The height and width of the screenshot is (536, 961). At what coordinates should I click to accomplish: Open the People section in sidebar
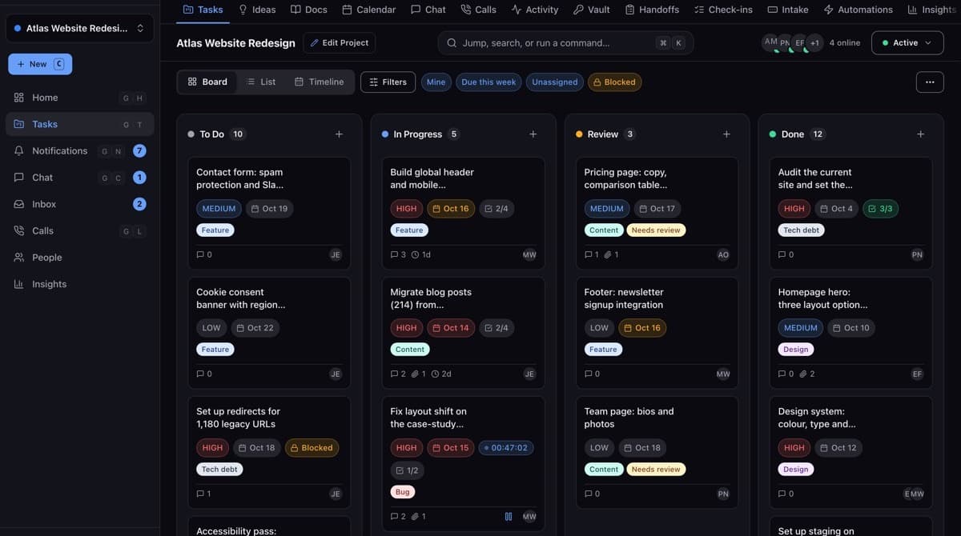pyautogui.click(x=77, y=258)
